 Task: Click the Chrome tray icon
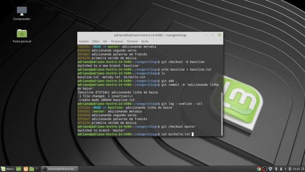[x=259, y=169]
